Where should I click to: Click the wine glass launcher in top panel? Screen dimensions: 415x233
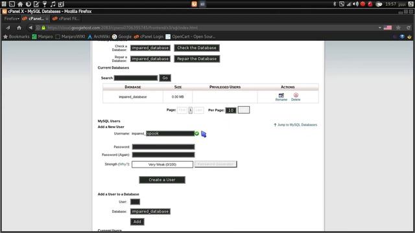click(45, 4)
